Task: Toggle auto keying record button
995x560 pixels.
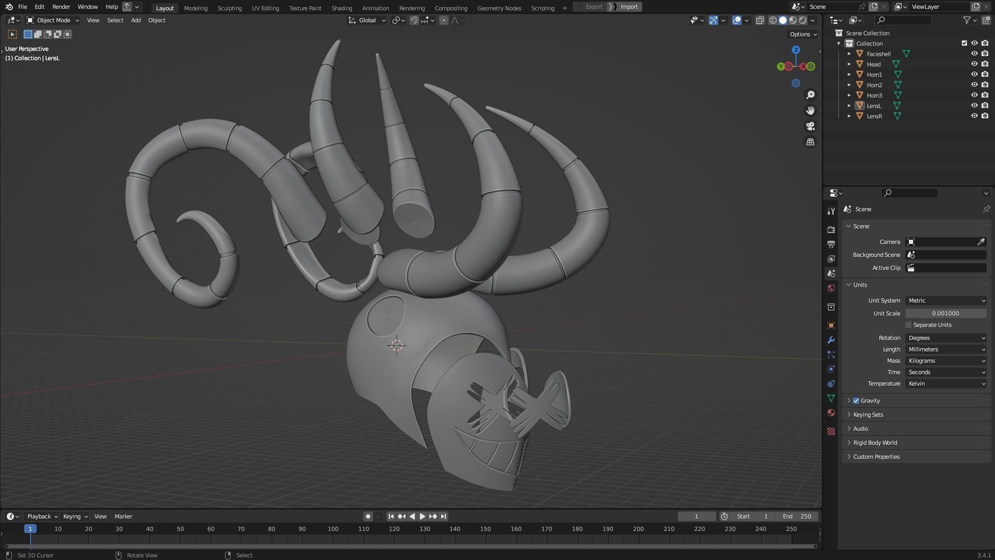Action: click(368, 516)
